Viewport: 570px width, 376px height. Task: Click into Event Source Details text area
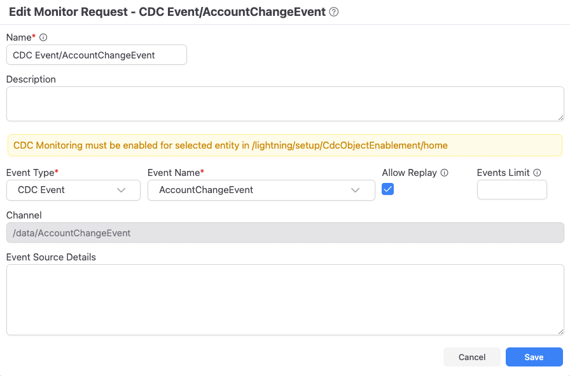(x=285, y=300)
